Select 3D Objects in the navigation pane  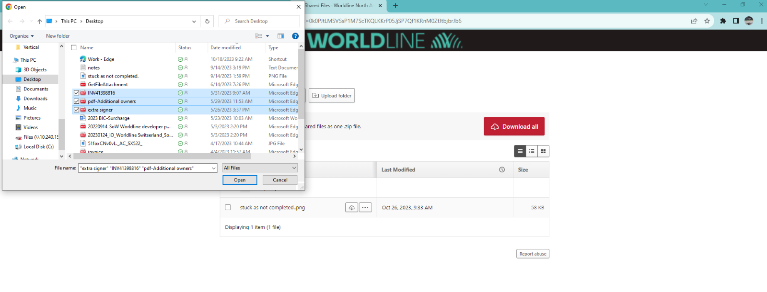point(35,70)
